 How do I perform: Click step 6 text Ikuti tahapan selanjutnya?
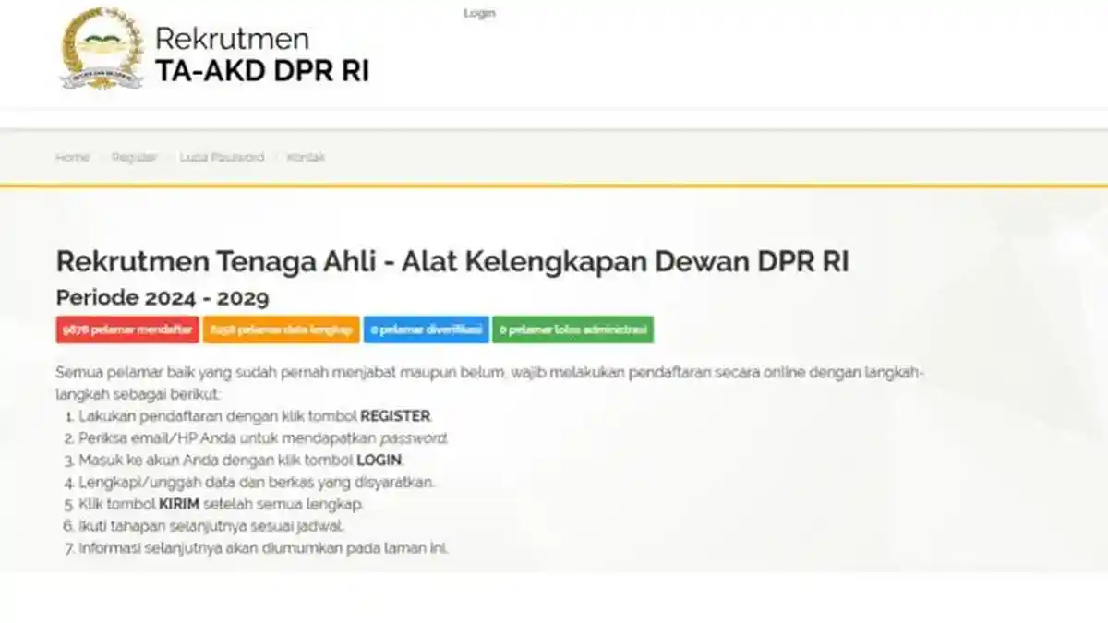tap(211, 527)
